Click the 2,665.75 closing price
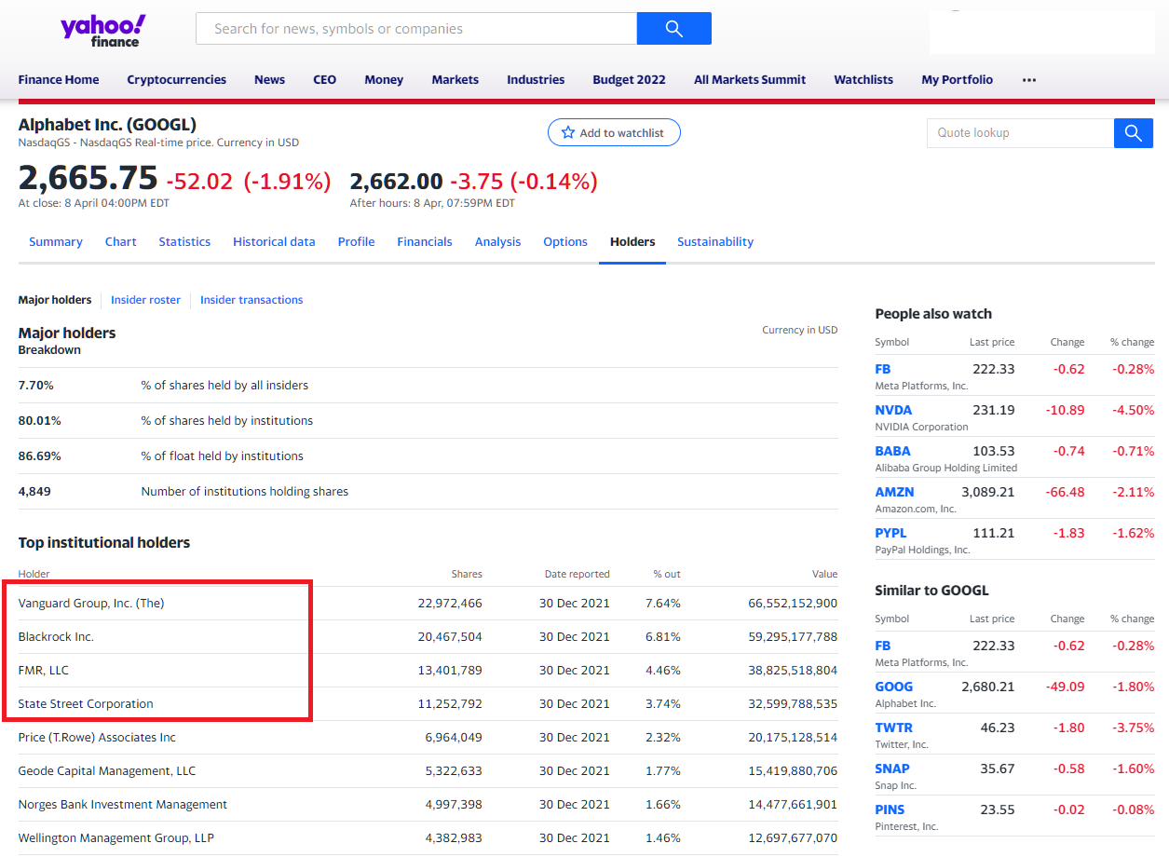The width and height of the screenshot is (1169, 857). click(x=88, y=178)
